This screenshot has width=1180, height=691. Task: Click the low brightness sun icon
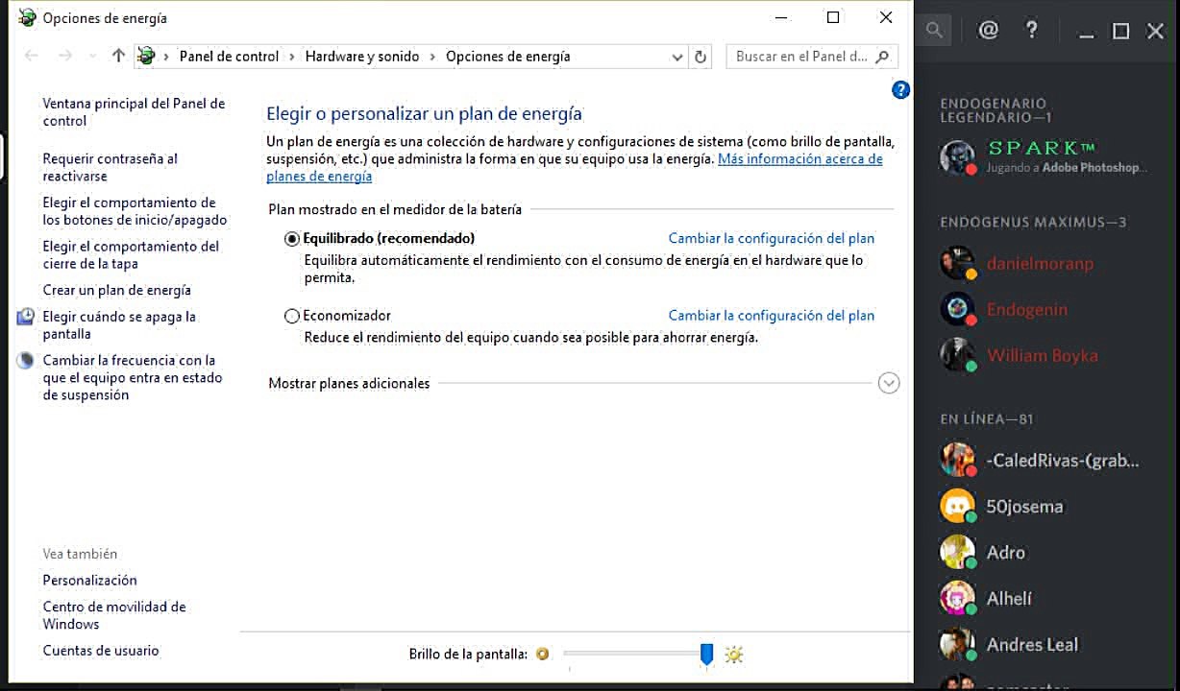543,655
